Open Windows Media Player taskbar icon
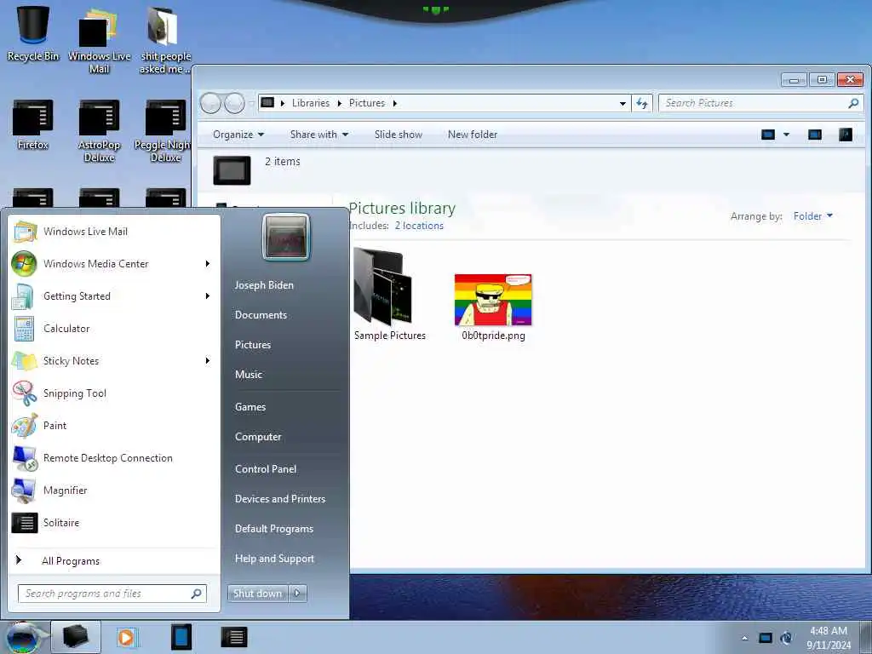The width and height of the screenshot is (872, 654). 126,637
